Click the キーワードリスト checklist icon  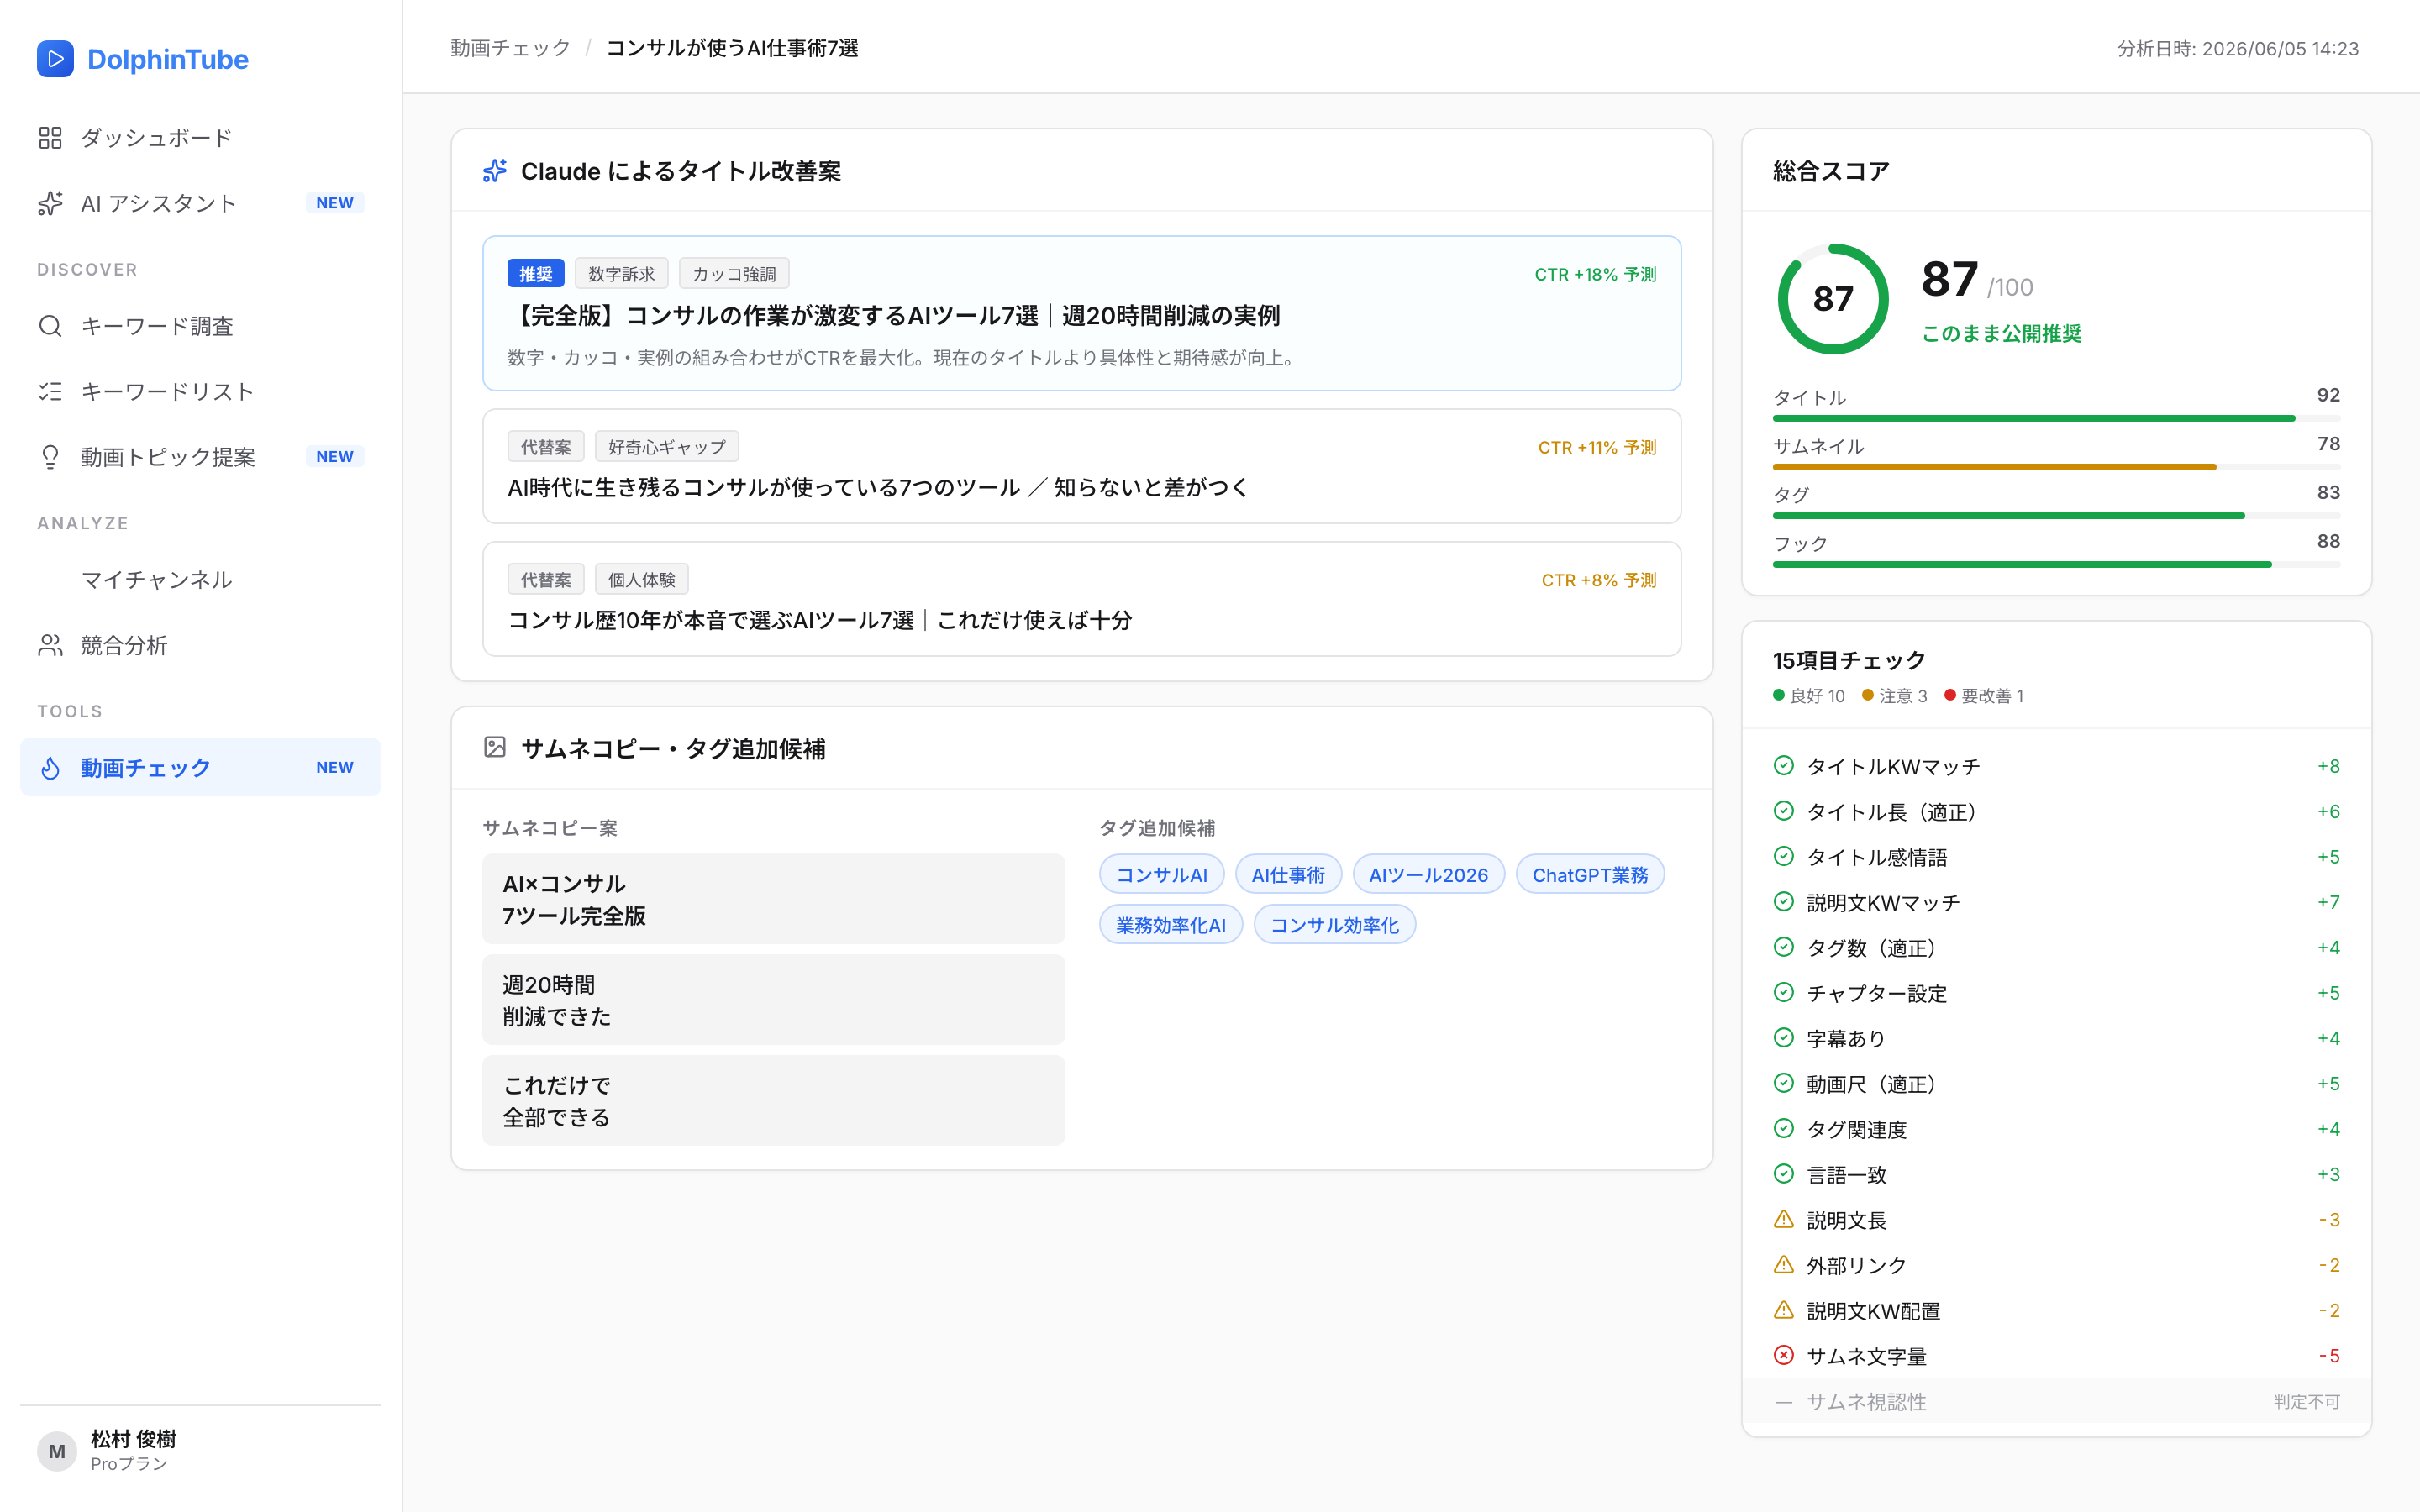pyautogui.click(x=50, y=391)
